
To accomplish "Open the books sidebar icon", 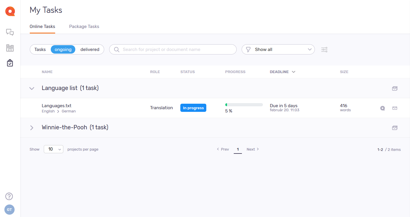I will pos(10,48).
